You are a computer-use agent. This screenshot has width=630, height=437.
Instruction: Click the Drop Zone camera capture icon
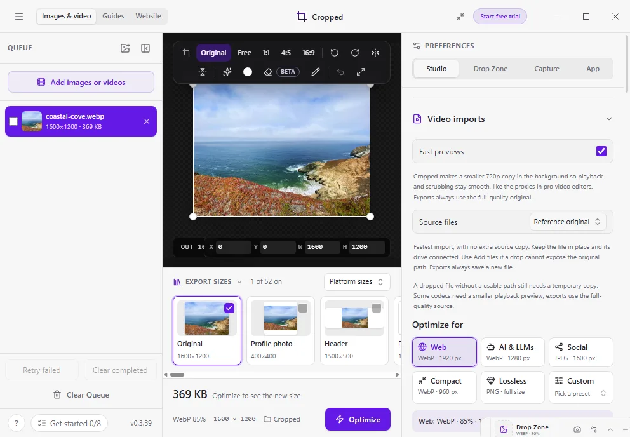[x=577, y=429]
